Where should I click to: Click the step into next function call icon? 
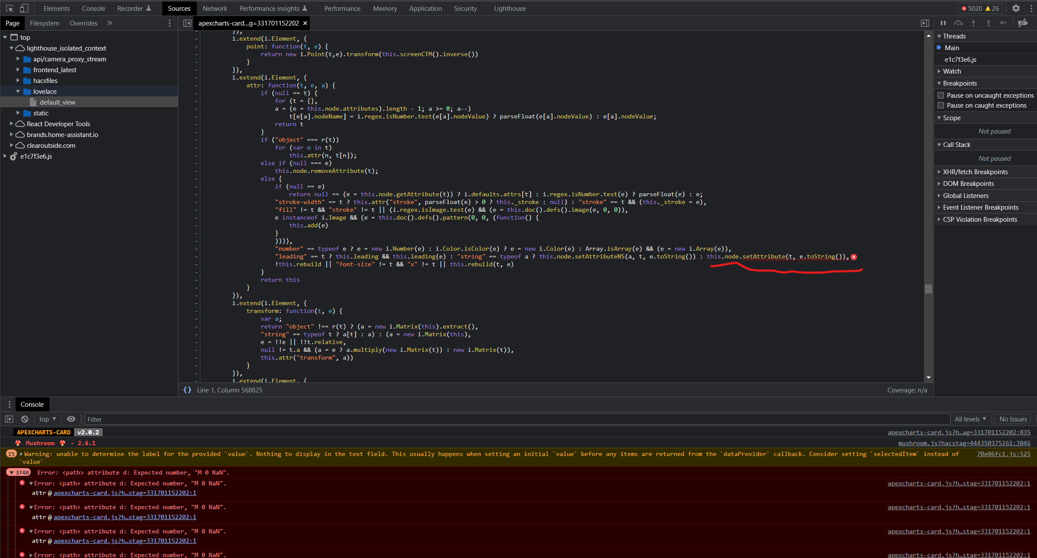pyautogui.click(x=973, y=23)
